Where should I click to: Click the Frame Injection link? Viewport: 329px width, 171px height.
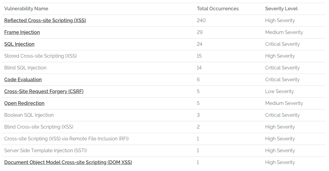click(x=22, y=32)
